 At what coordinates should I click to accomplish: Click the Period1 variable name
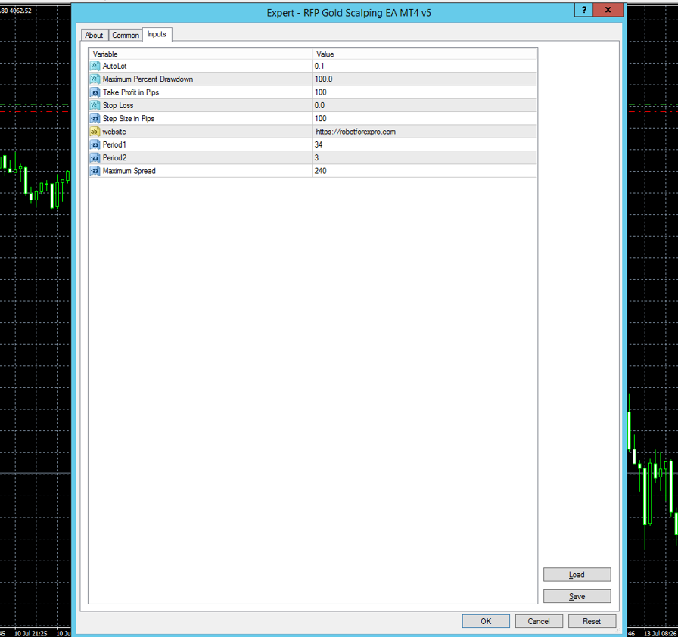(114, 144)
